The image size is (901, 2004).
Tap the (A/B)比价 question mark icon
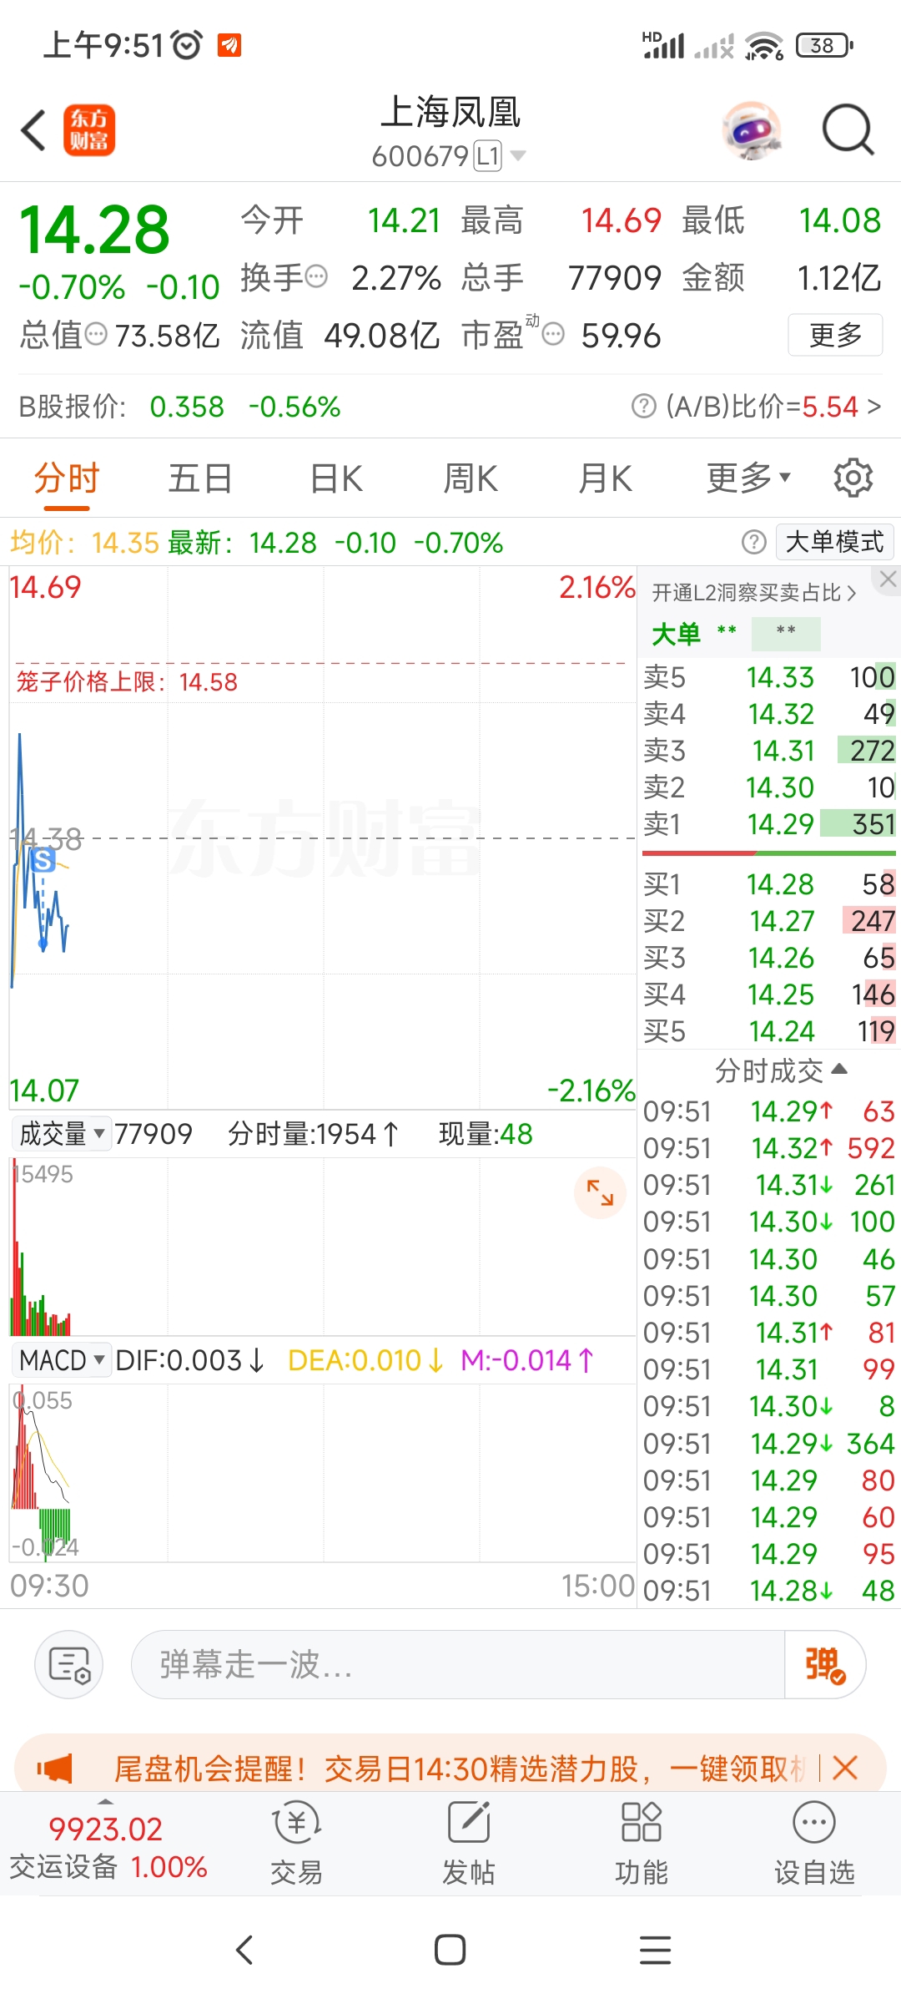643,407
